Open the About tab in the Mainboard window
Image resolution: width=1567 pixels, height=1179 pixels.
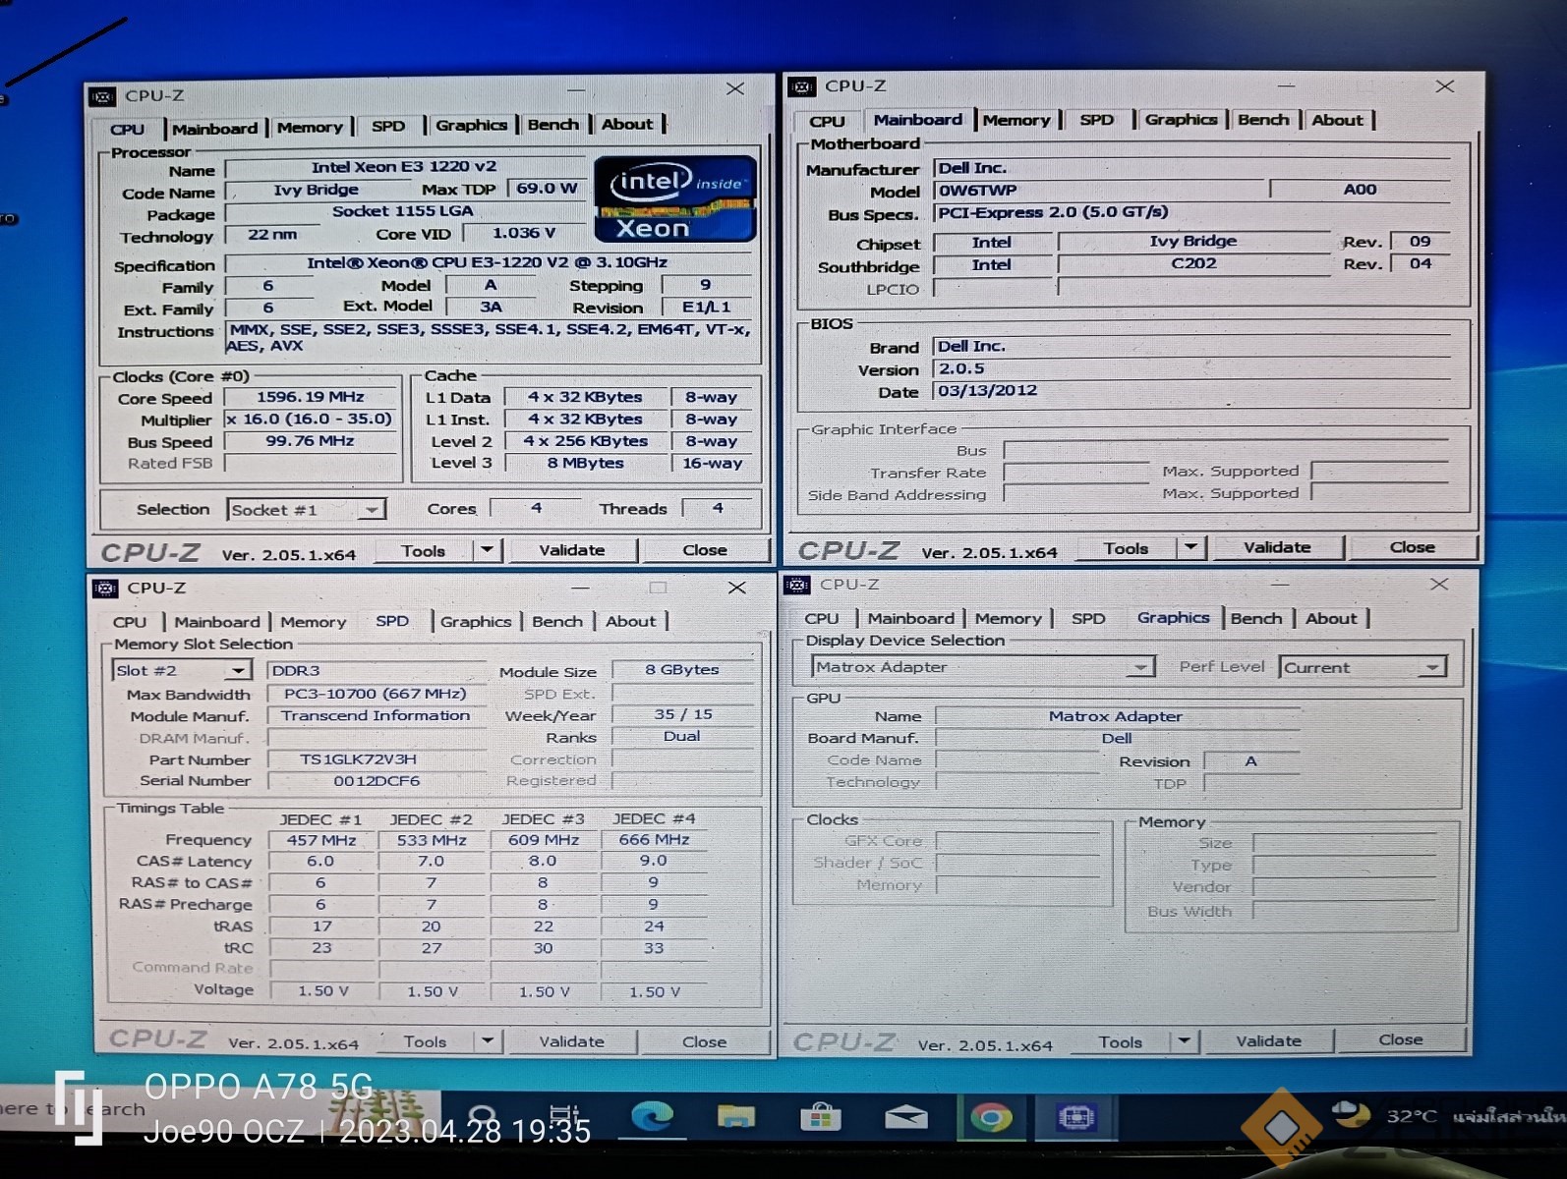pos(1337,120)
